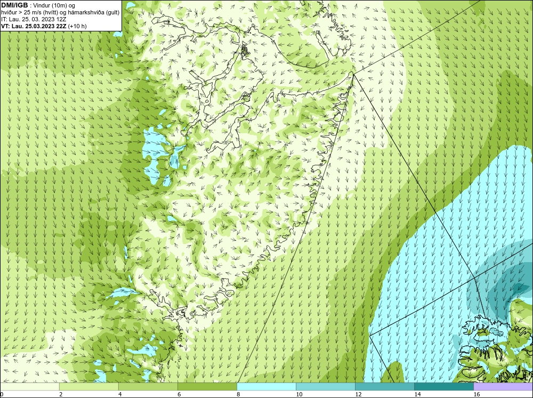Click the legend label '12'
Screen dimensions: 533x398
click(x=358, y=394)
